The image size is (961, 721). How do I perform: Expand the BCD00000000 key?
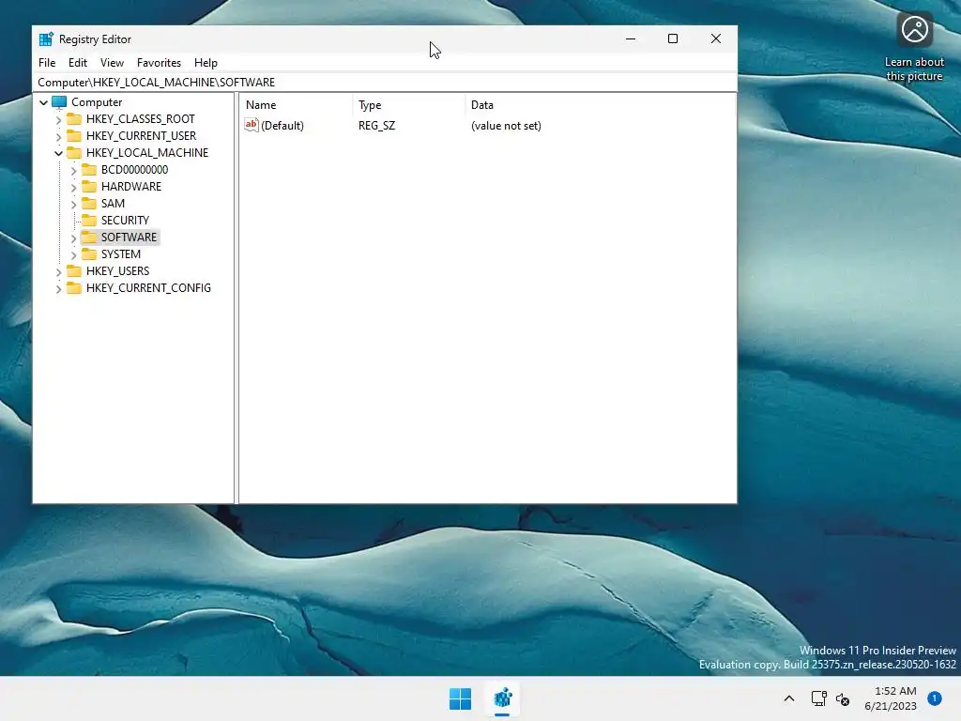[73, 171]
